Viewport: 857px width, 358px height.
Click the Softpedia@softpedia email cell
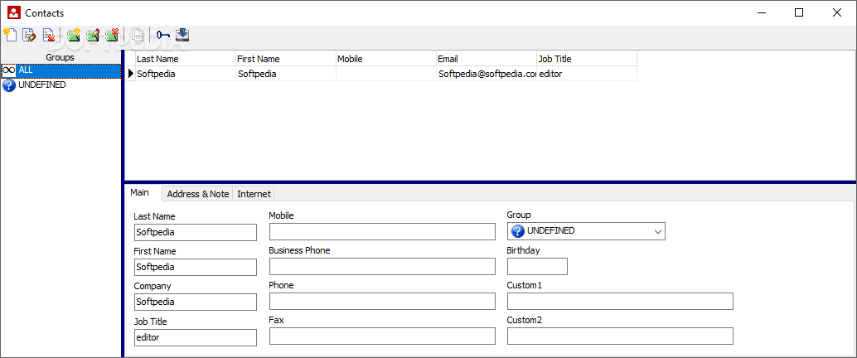[x=487, y=73]
